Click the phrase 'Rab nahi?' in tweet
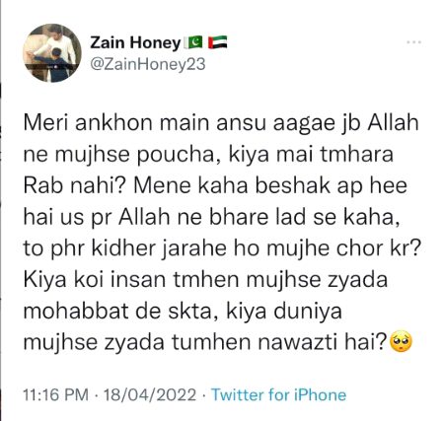Screen dimensions: 444x421 (x=73, y=185)
